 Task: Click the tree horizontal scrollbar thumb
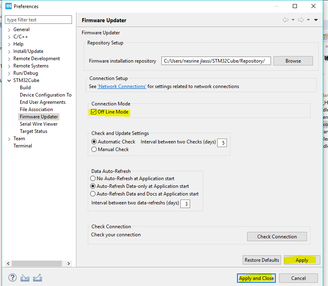pos(37,263)
